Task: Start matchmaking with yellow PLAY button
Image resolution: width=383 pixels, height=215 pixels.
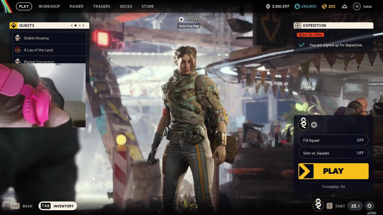Action: [x=333, y=171]
